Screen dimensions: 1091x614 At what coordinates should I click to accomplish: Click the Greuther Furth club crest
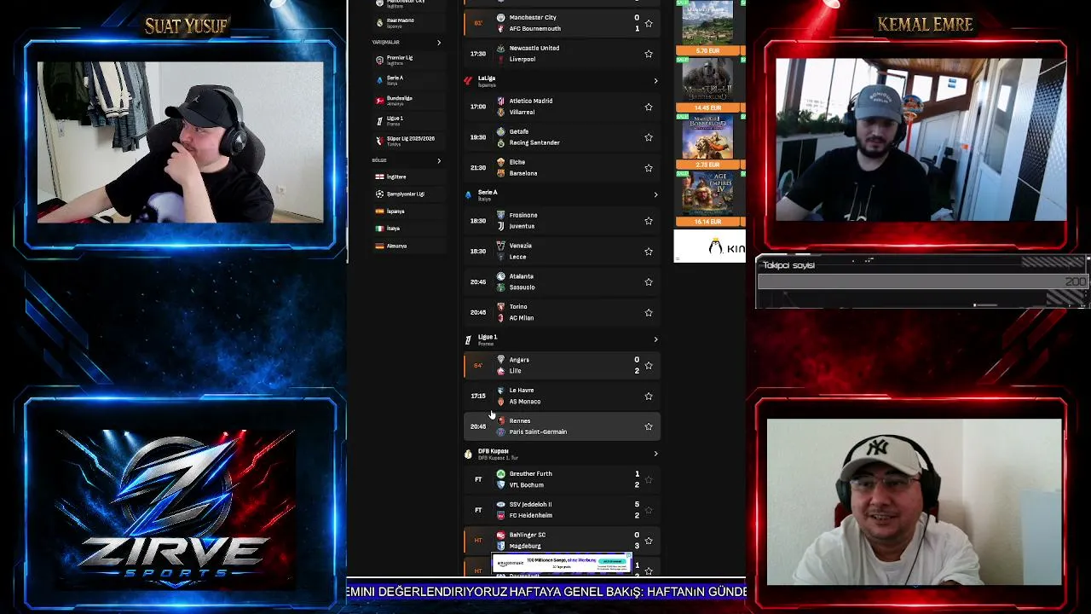501,473
